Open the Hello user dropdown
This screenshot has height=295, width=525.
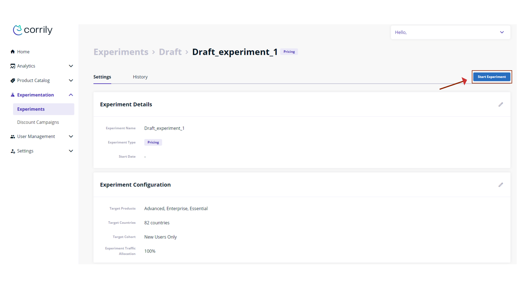502,32
